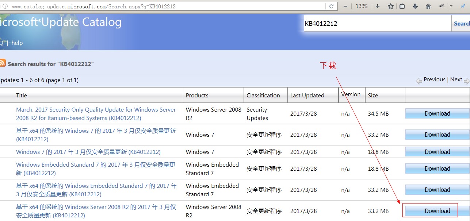The image size is (470, 221).
Task: Click the spider extension icon
Action: coord(442,6)
